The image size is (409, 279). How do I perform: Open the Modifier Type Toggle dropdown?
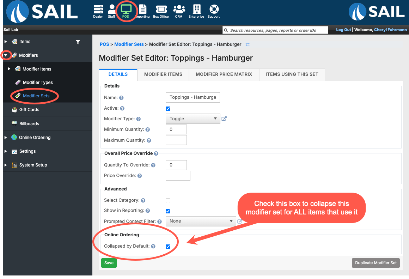(193, 119)
